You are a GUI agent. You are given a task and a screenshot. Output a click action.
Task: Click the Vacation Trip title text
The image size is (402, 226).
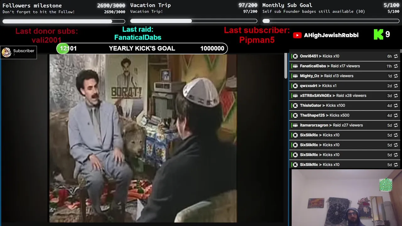pos(150,5)
